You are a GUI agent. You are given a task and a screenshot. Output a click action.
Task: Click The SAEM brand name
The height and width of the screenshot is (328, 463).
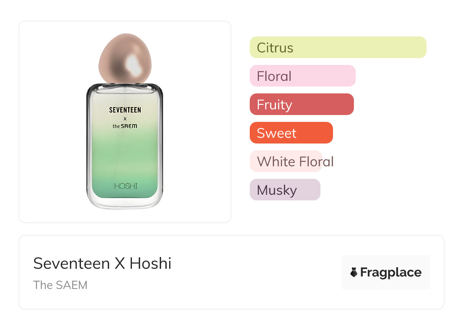click(x=60, y=285)
